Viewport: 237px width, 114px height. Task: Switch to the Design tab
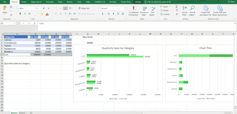pyautogui.click(x=138, y=2)
